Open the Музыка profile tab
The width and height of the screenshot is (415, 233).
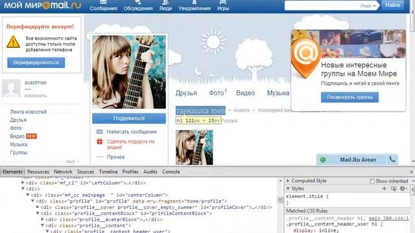278,93
